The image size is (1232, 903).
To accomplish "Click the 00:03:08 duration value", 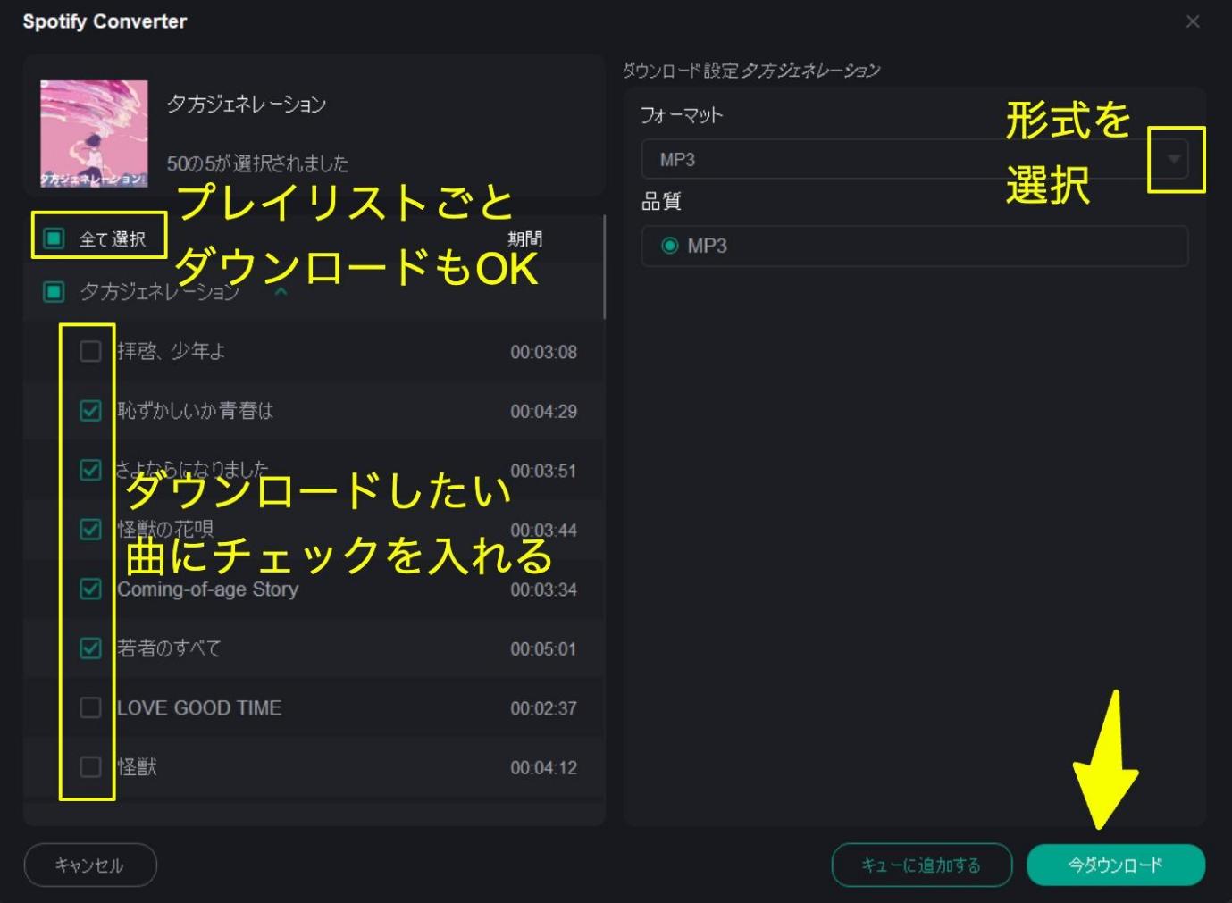I will 543,352.
